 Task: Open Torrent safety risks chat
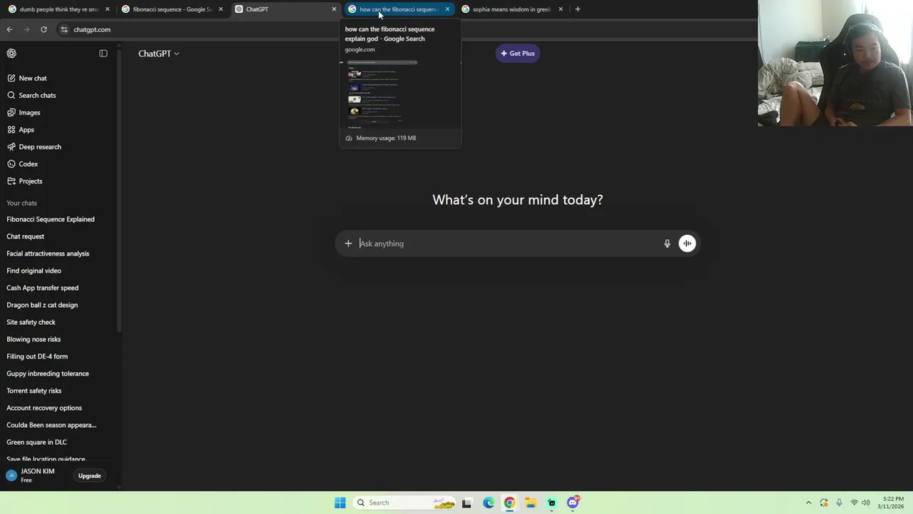[34, 390]
